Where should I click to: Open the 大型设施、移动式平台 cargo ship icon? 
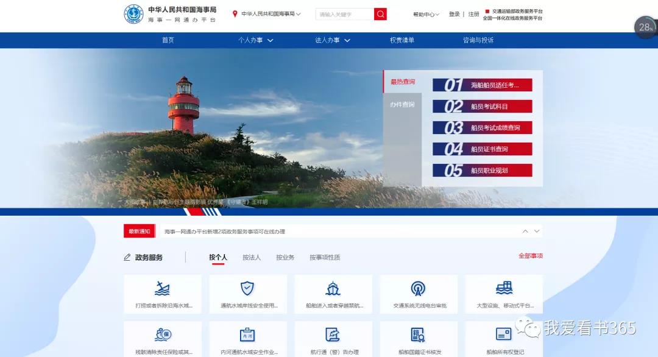point(504,288)
